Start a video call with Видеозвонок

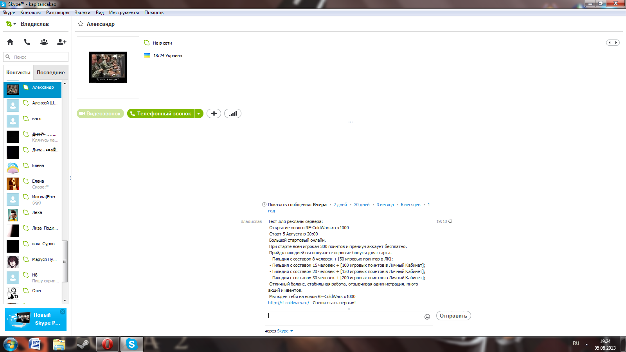pyautogui.click(x=100, y=113)
